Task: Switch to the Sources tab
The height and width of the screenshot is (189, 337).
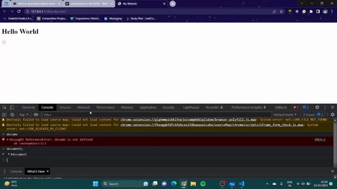Action: tap(65, 107)
